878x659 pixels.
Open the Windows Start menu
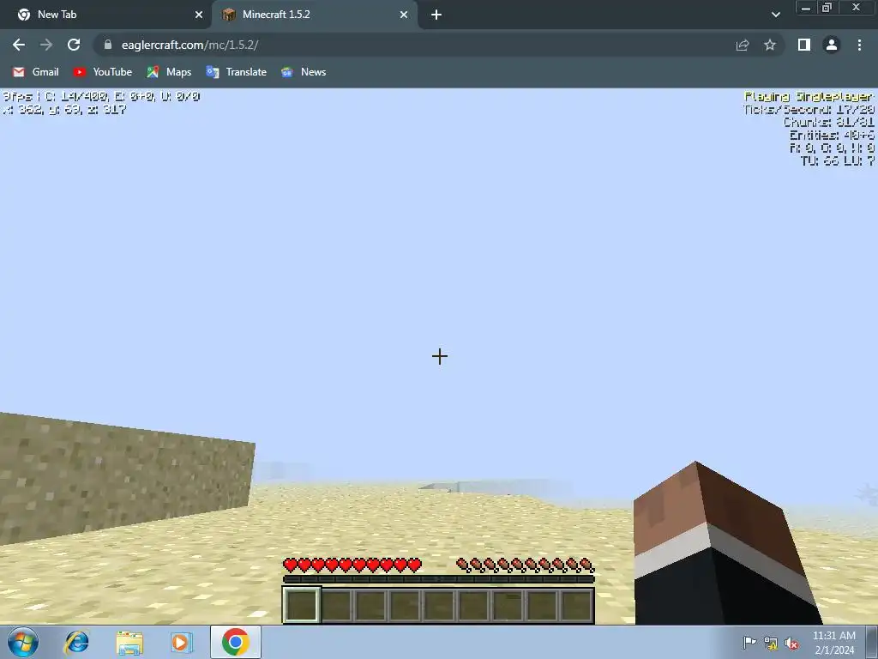point(23,642)
